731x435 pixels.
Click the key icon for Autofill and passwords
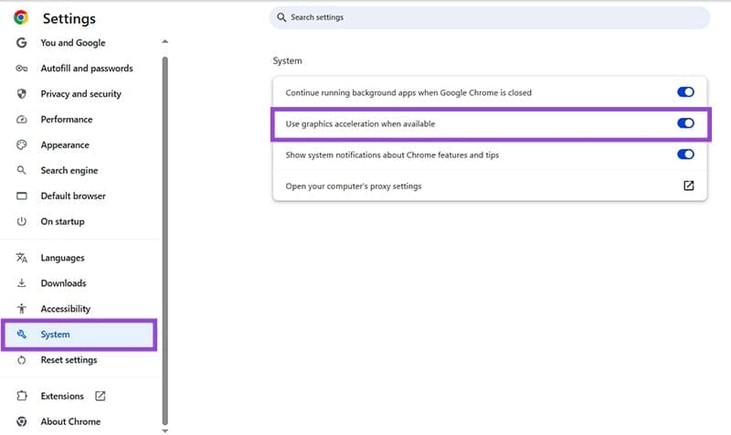[21, 69]
